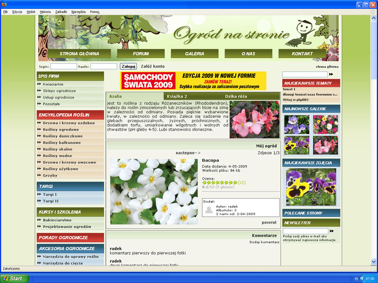Open the Narzędzia do uprawy roślin link
The image size is (378, 283).
click(70, 257)
